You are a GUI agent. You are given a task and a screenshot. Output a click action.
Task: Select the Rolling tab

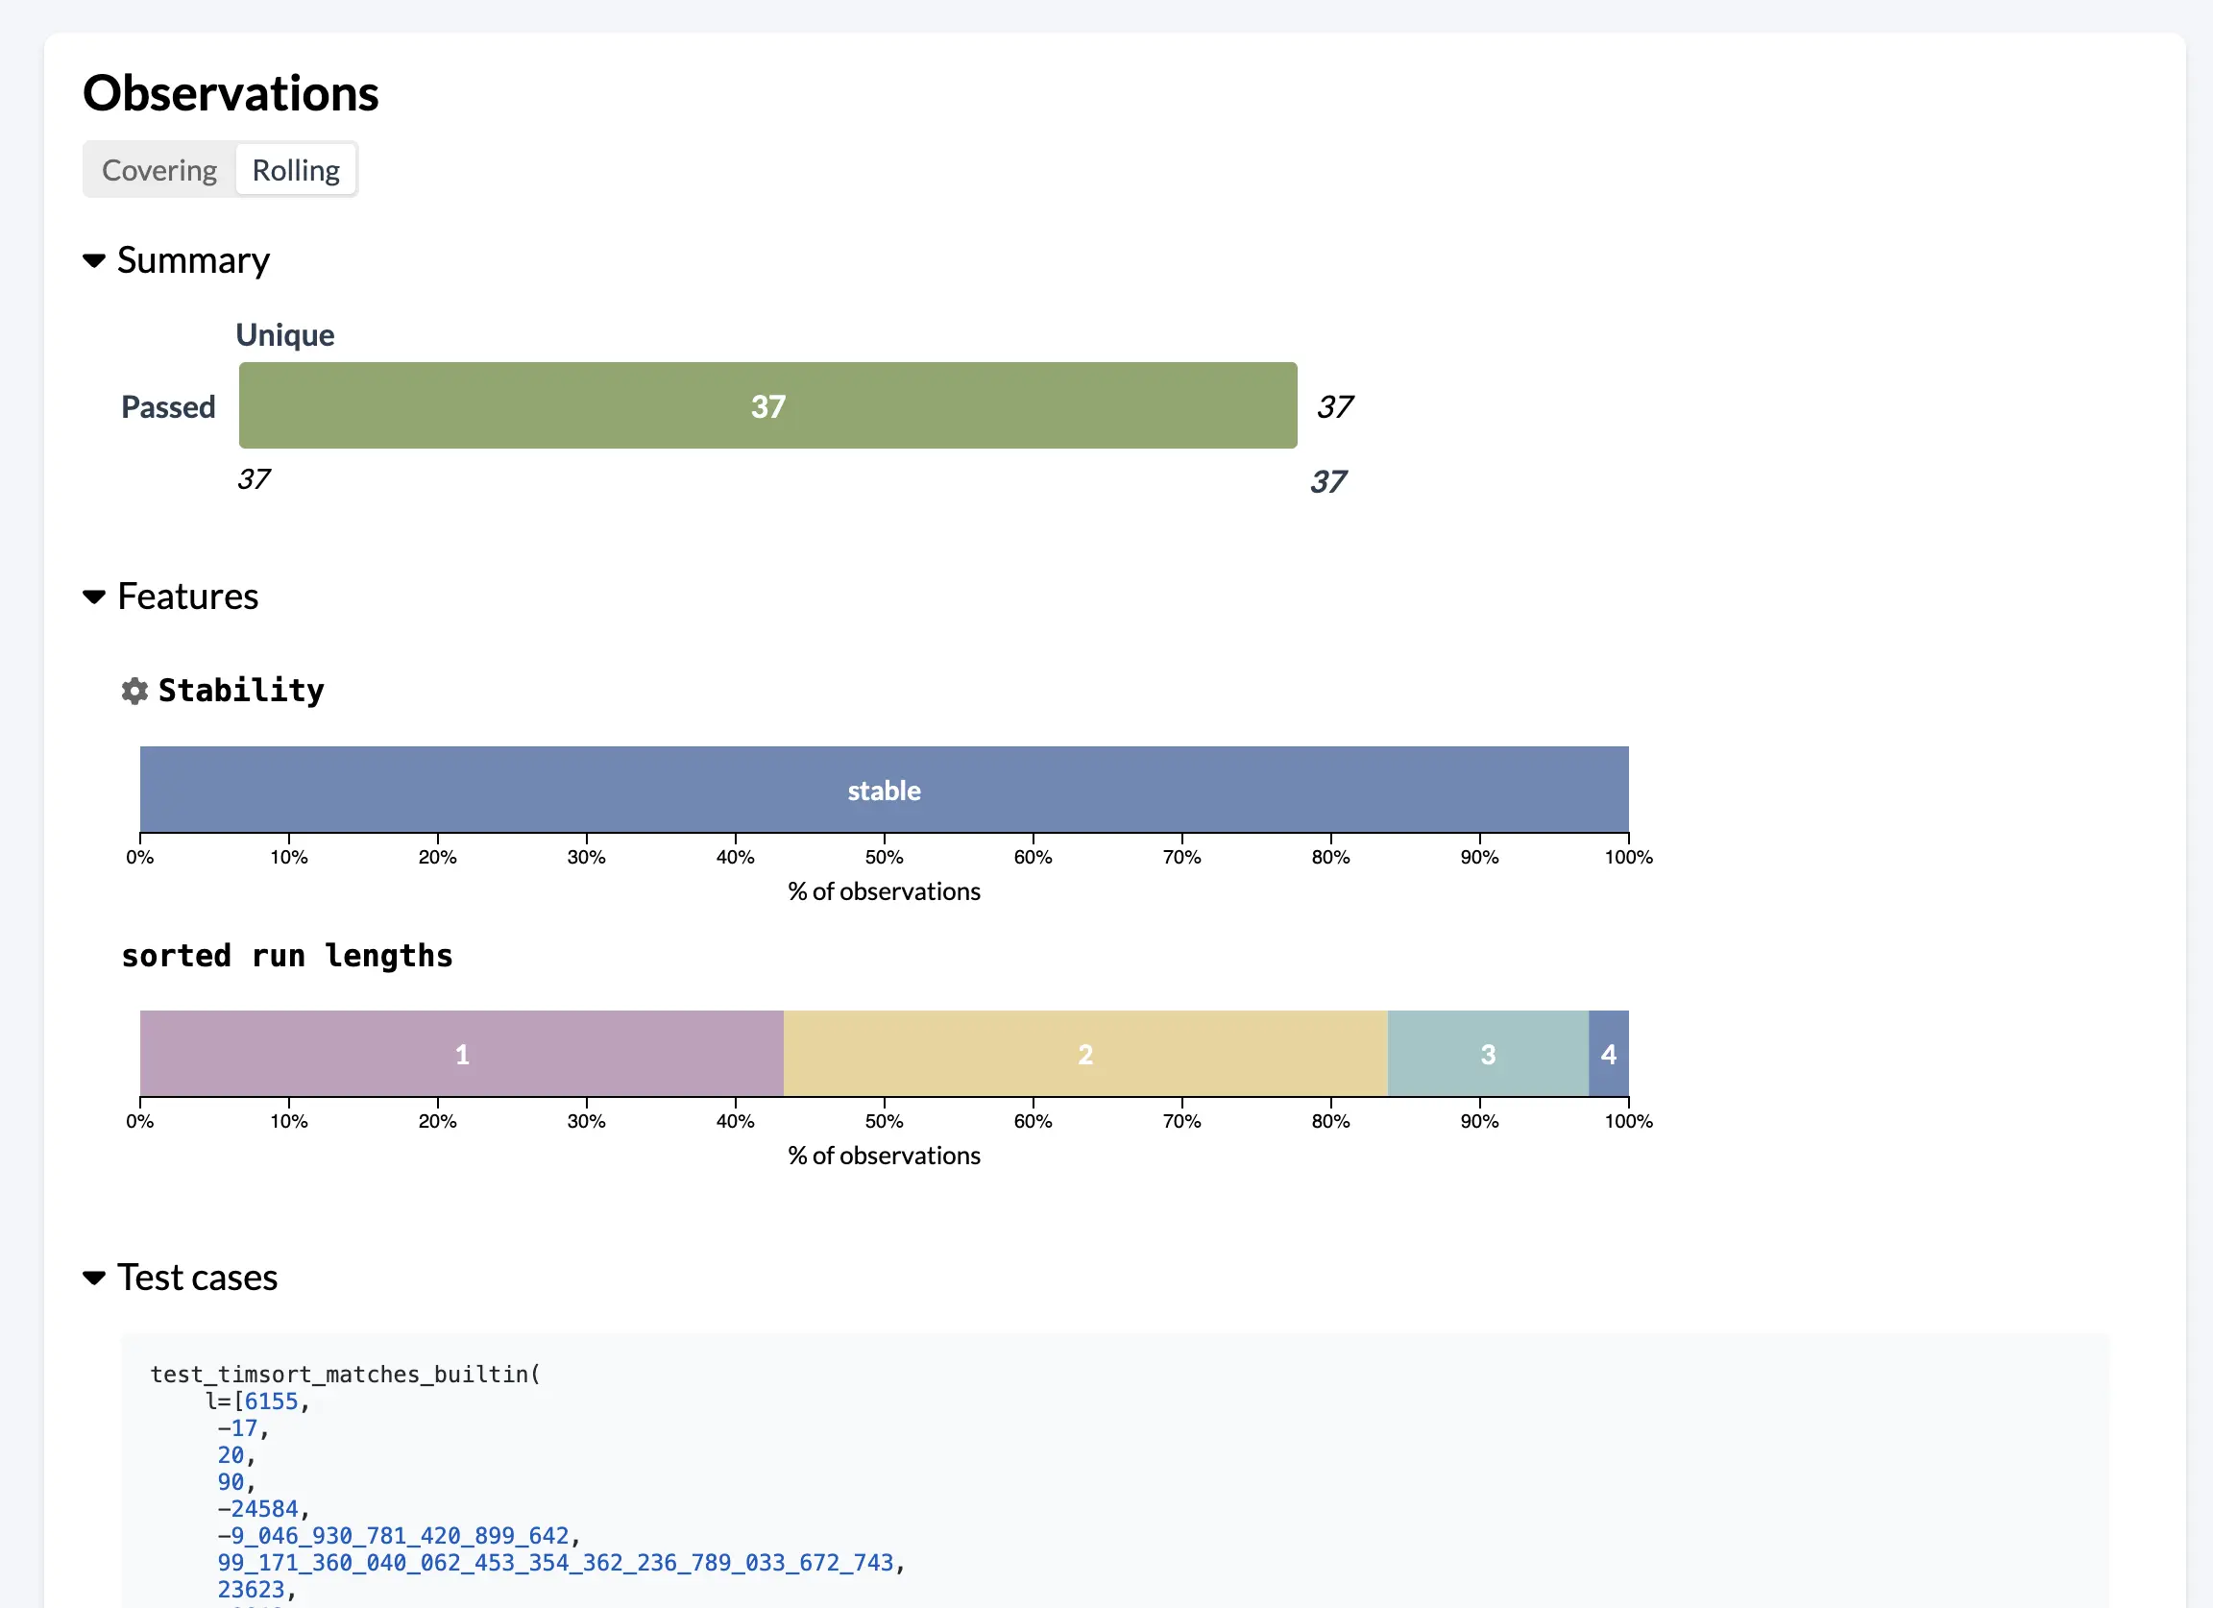coord(296,170)
